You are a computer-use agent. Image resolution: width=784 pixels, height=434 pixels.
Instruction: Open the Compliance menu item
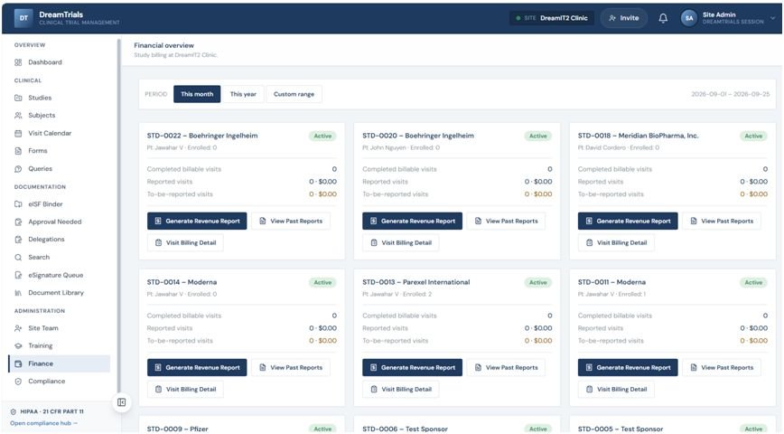59,382
